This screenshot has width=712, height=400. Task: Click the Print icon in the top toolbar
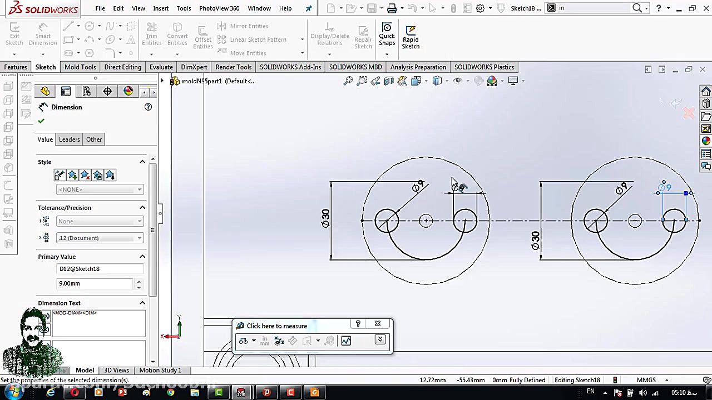392,8
